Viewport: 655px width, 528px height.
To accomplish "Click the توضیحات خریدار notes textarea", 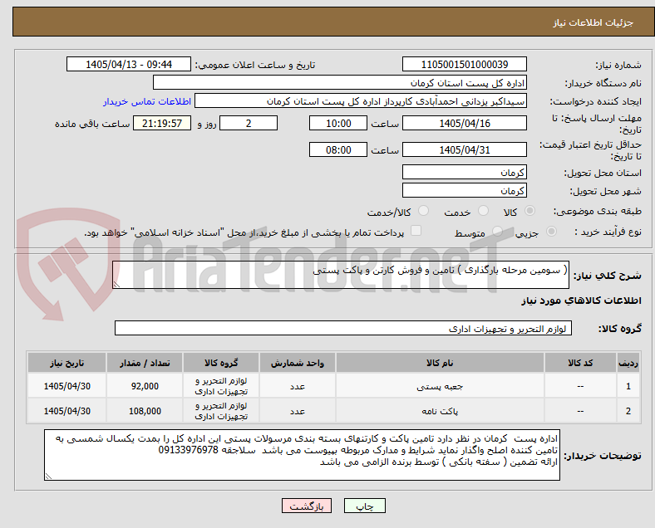I will coord(302,455).
